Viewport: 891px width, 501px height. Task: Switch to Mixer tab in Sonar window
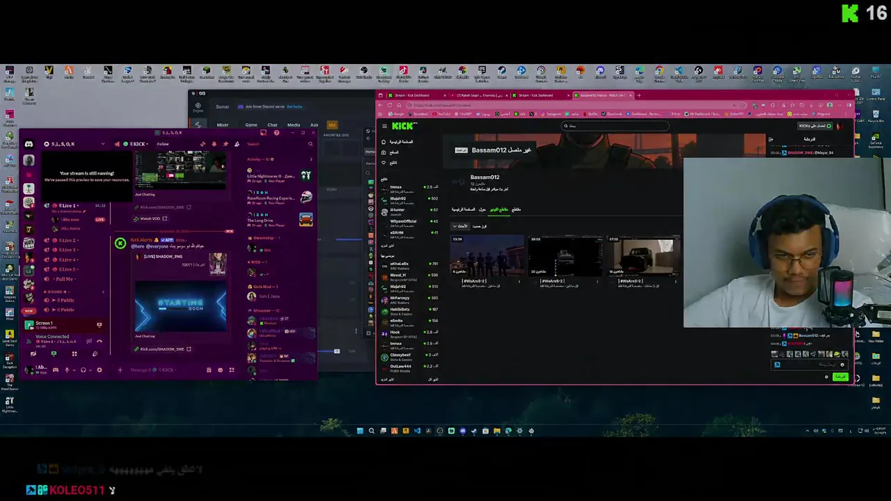[x=222, y=125]
